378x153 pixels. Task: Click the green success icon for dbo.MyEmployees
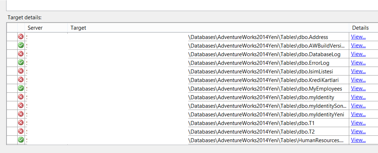point(21,88)
